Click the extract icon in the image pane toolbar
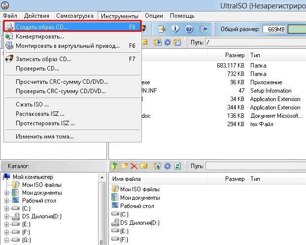 [x=158, y=42]
